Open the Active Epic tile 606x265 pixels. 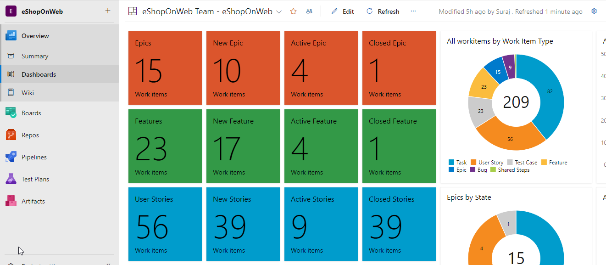[x=321, y=68]
